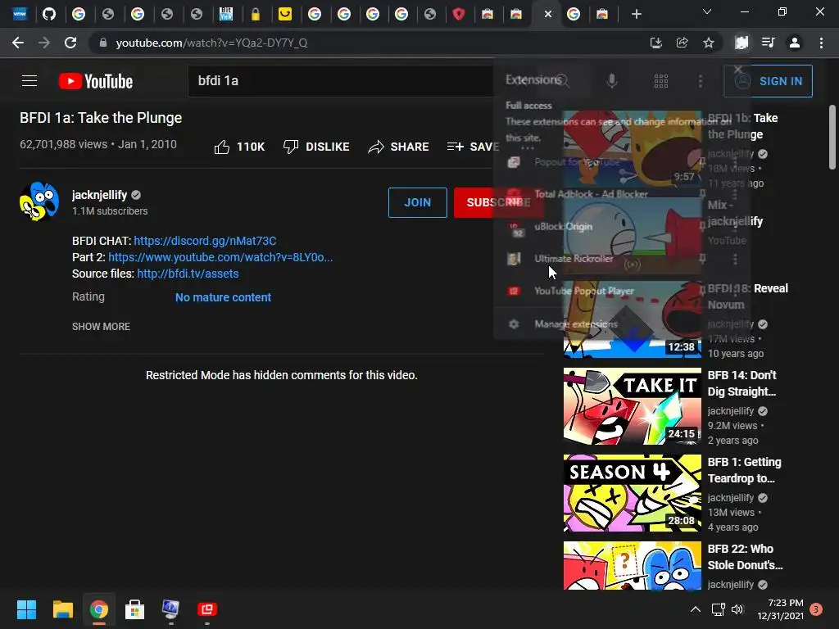This screenshot has width=839, height=629.
Task: Click the address bar URL
Action: click(212, 43)
